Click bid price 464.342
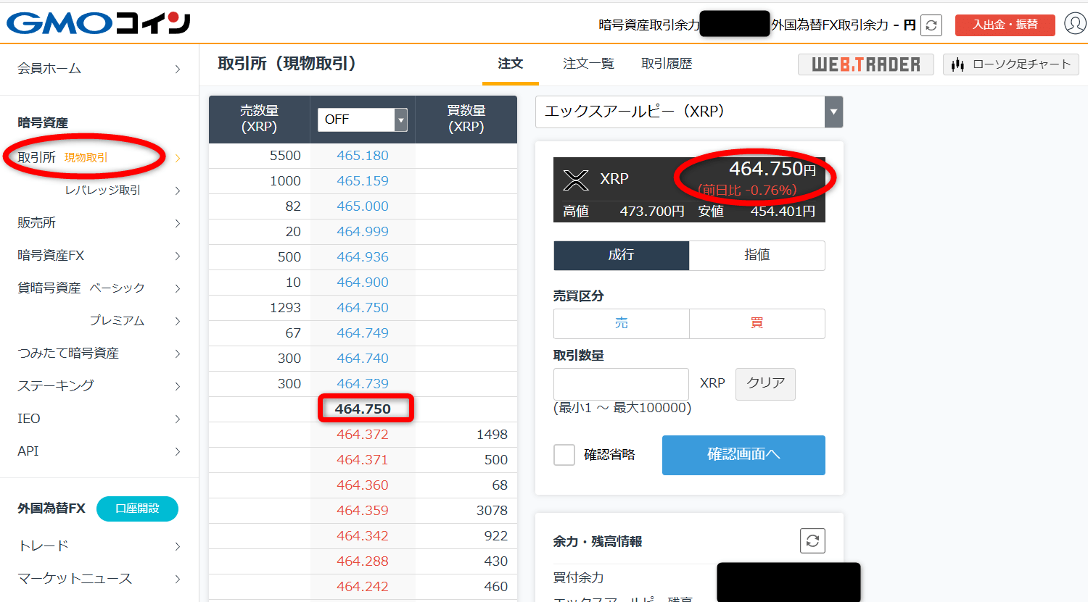Image resolution: width=1088 pixels, height=602 pixels. click(363, 536)
